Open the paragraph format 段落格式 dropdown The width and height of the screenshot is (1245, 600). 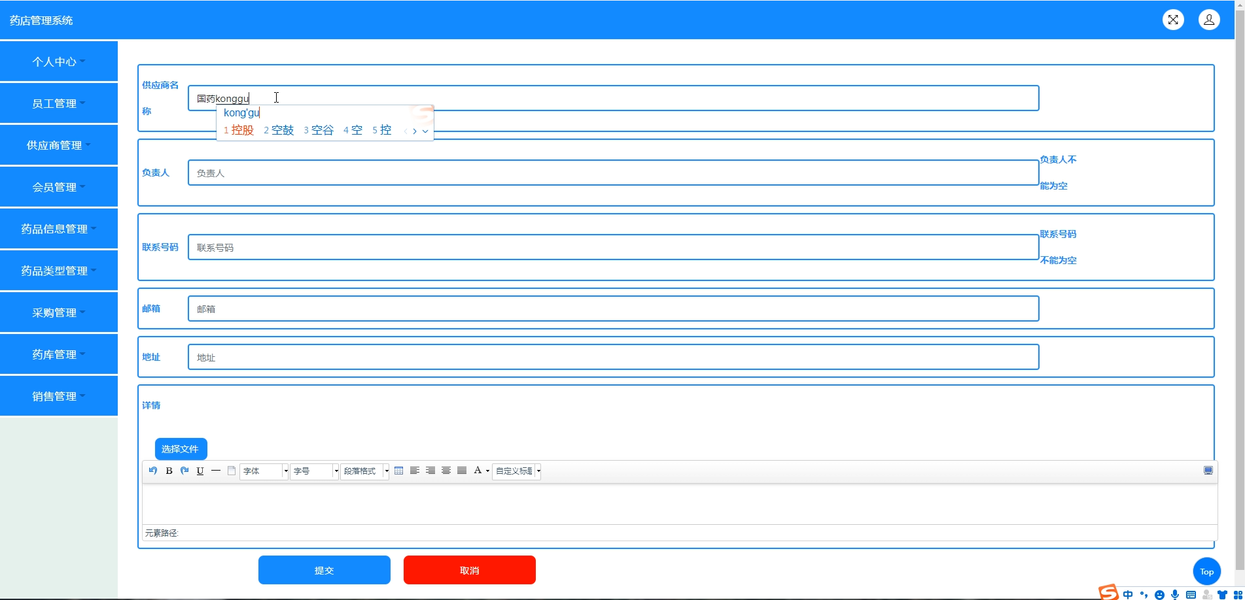(365, 471)
